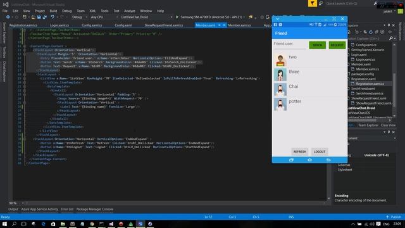Image resolution: width=405 pixels, height=228 pixels.
Task: Collapse the ListView element at line 19
Action: coord(25,79)
